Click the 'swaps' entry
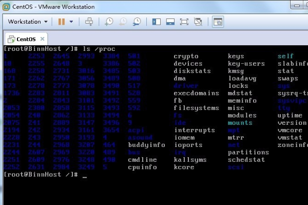The height and width of the screenshot is (205, 308). pos(288,79)
